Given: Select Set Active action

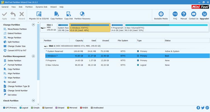Looking at the screenshot, I should point(10,95).
